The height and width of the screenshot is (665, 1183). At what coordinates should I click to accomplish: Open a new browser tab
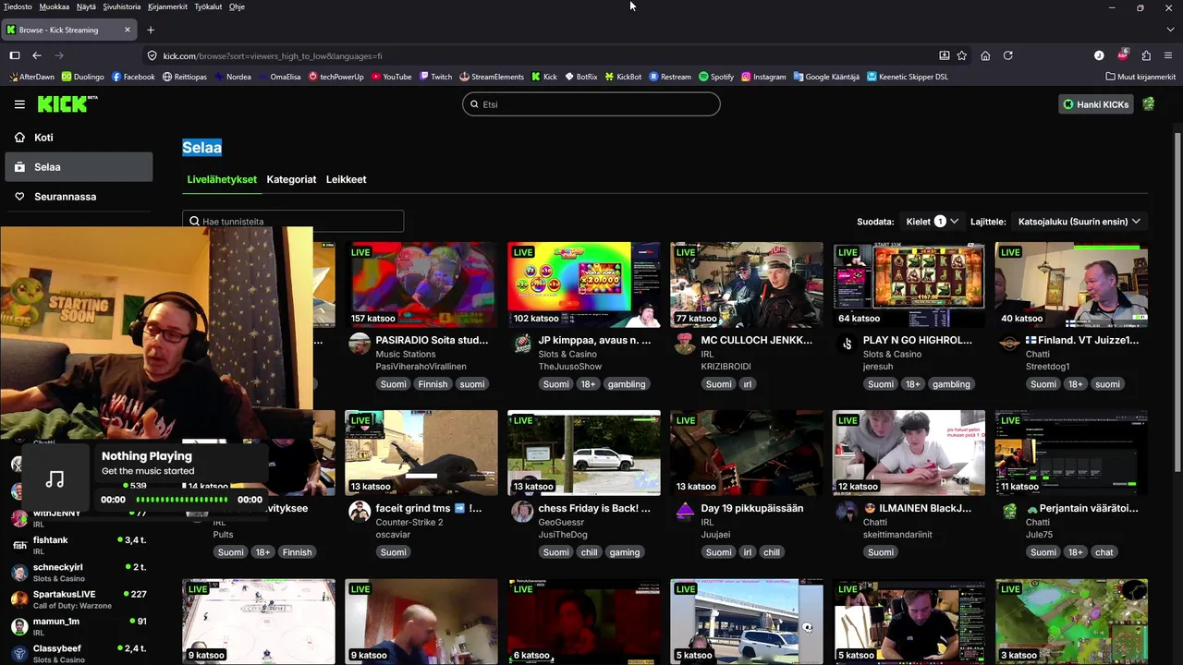coord(152,30)
